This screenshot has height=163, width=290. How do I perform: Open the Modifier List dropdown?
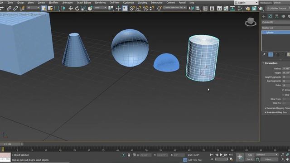pyautogui.click(x=275, y=28)
